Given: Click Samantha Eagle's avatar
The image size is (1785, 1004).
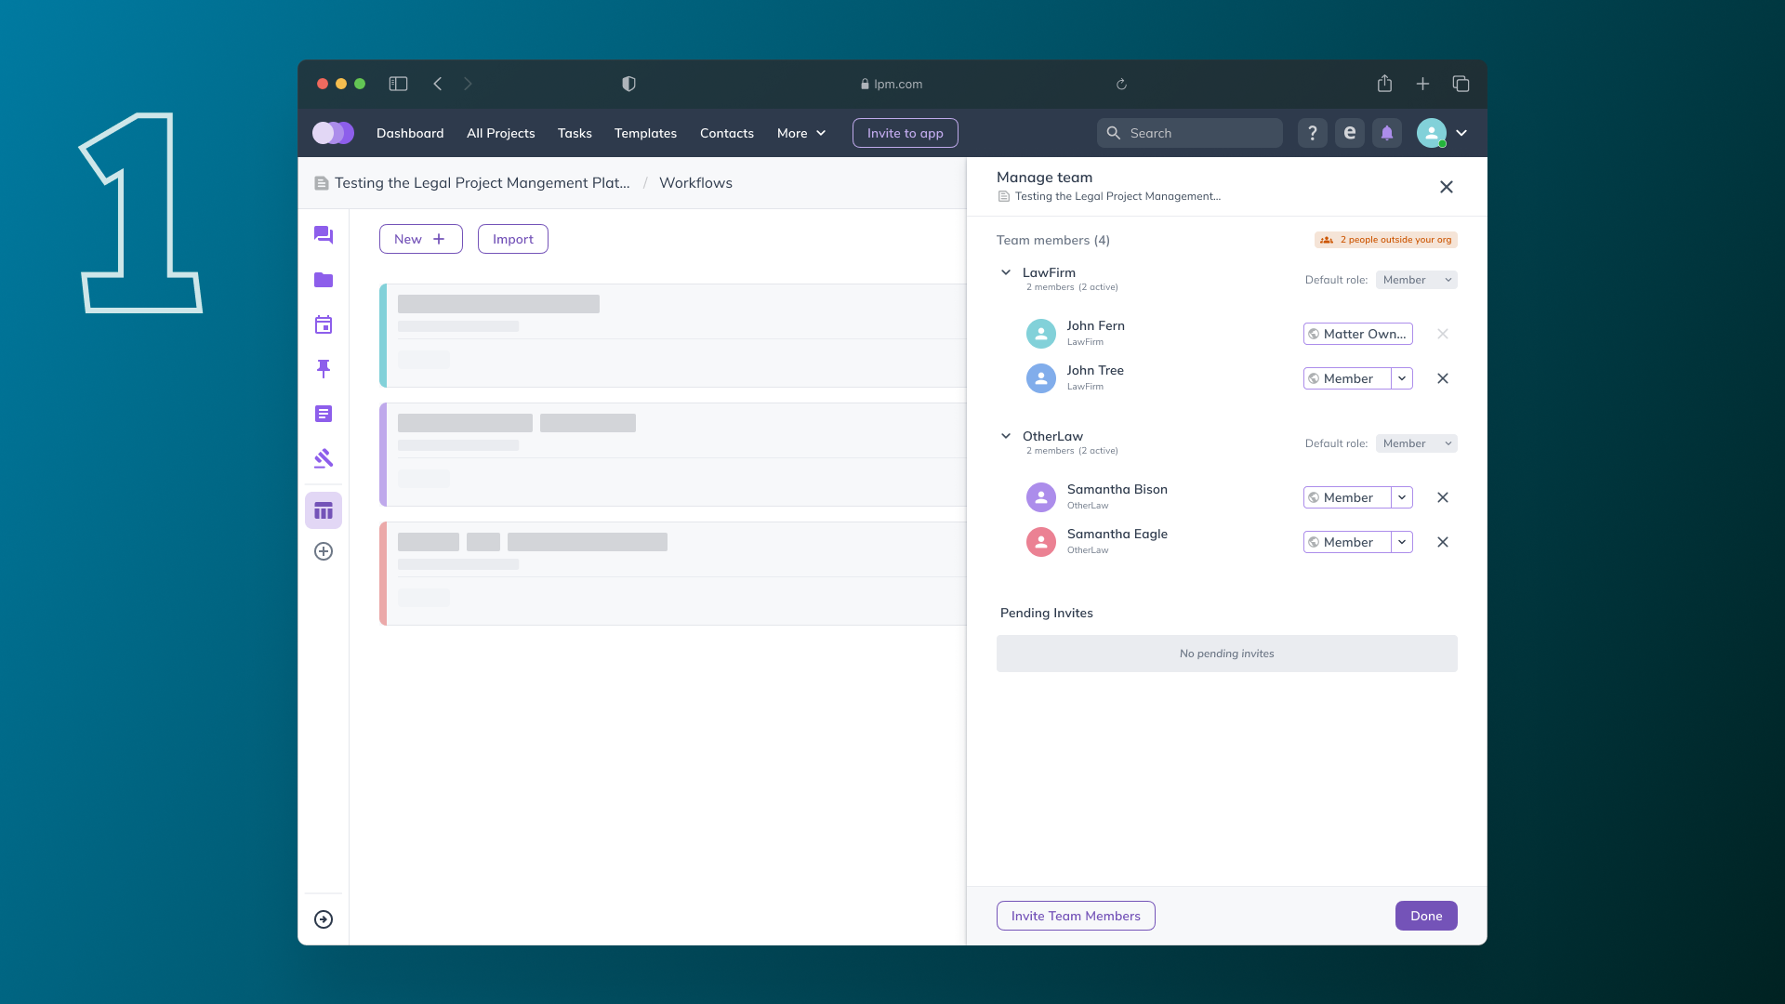Looking at the screenshot, I should pos(1041,542).
